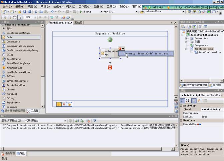This screenshot has width=224, height=161.
Task: Refresh Solution Explorer with the refresh icon
Action: [194, 27]
